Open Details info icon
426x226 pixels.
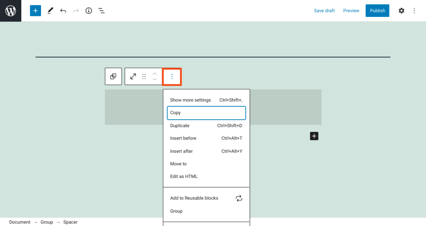coord(89,11)
